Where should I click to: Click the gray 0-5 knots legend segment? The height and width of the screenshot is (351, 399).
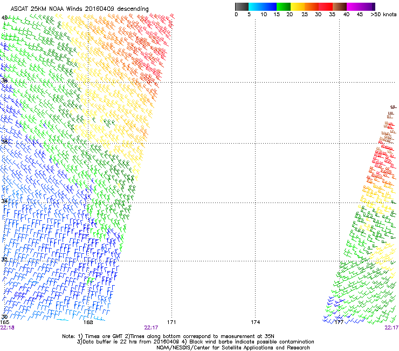[x=242, y=6]
